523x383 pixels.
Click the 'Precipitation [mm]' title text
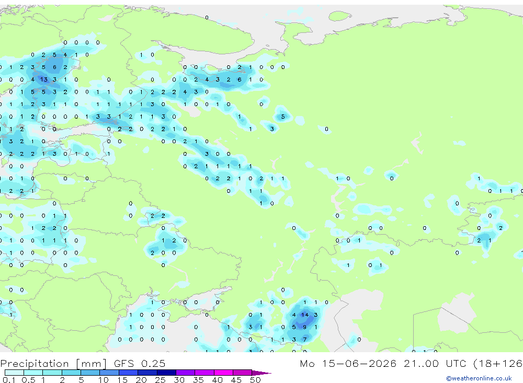53,364
